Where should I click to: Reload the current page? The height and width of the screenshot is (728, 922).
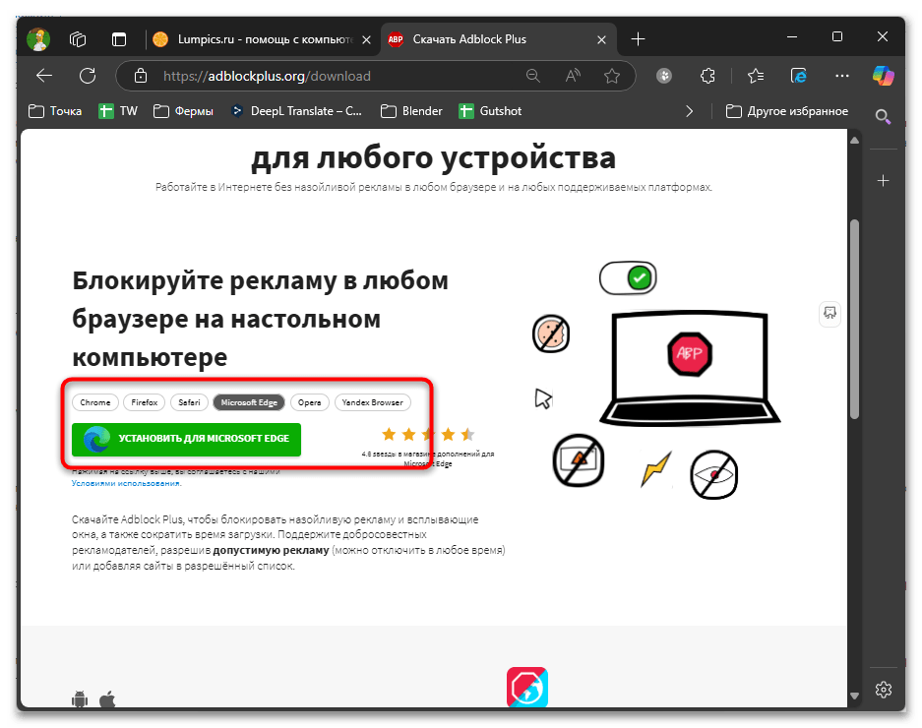[88, 76]
